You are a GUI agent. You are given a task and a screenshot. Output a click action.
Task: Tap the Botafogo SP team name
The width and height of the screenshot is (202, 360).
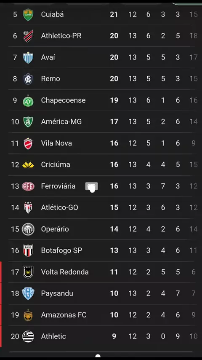coord(61,250)
